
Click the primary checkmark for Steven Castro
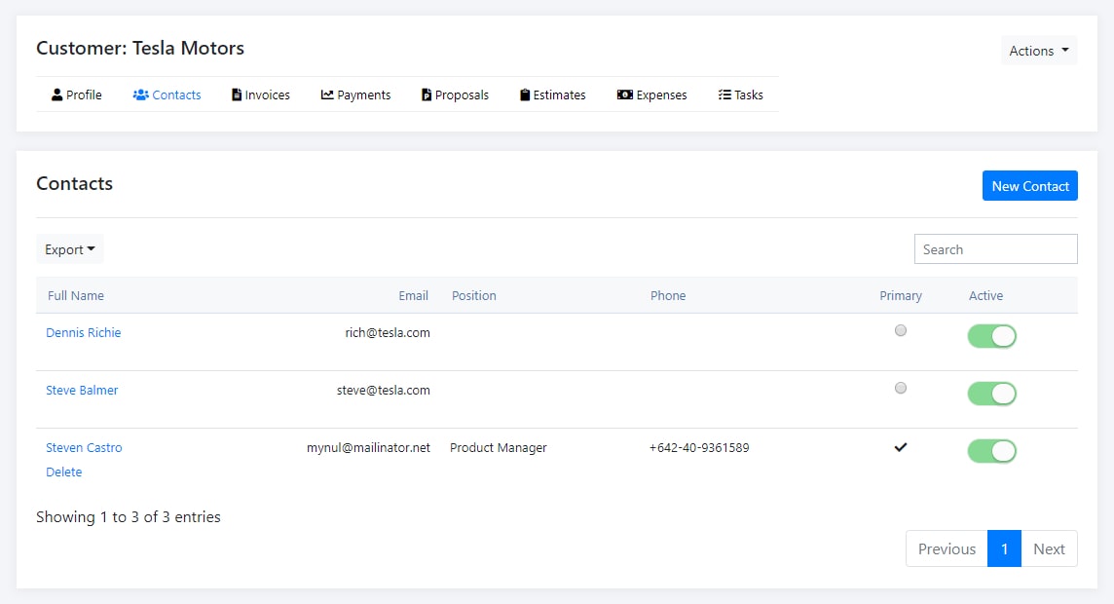901,447
